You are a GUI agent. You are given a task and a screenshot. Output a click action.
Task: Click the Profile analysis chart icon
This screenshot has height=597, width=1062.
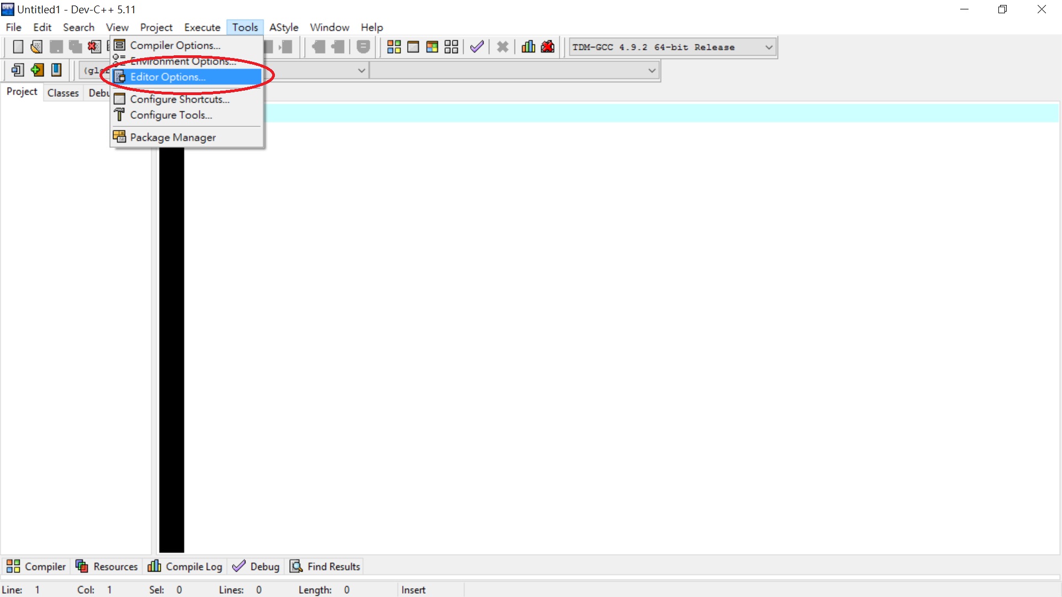[528, 47]
